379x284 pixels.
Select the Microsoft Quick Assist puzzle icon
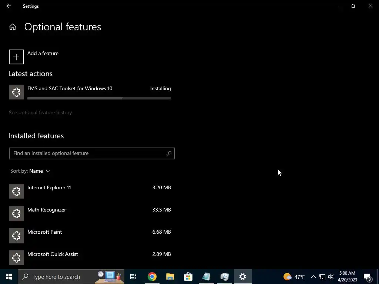(x=16, y=258)
